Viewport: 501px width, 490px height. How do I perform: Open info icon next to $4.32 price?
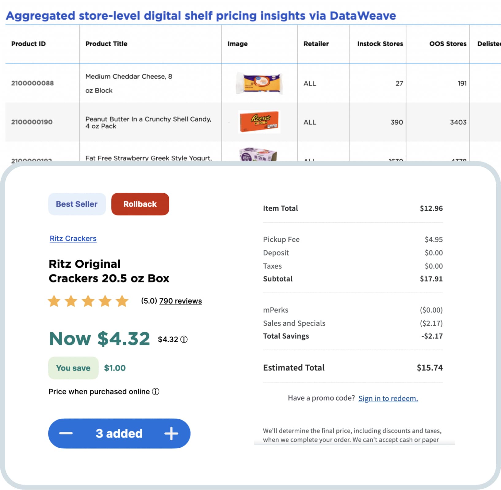click(184, 339)
